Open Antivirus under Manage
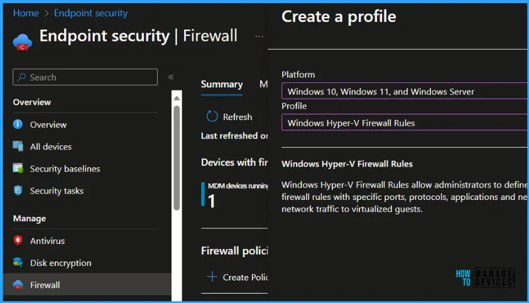 [x=47, y=241]
